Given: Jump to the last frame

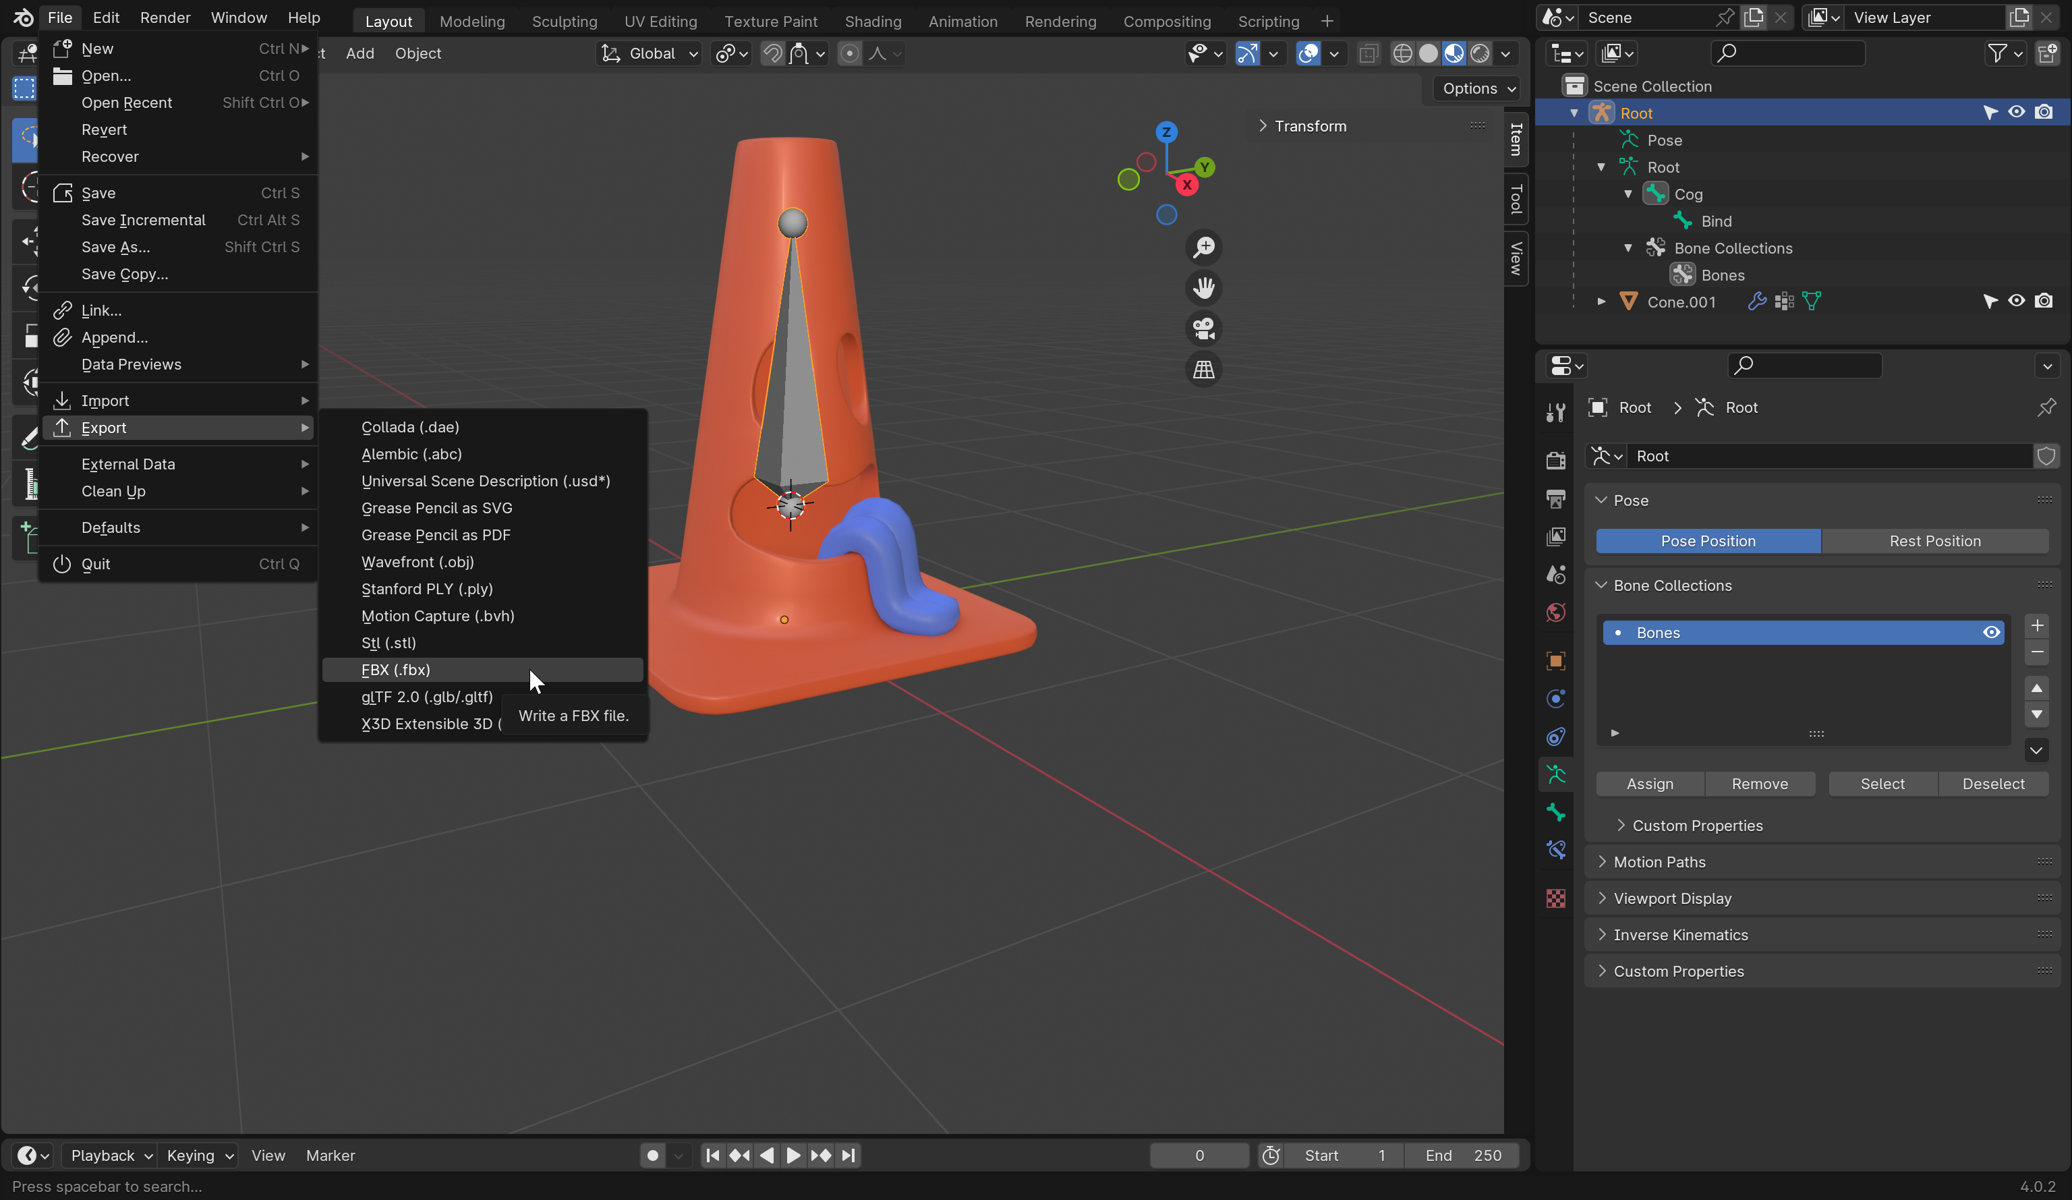Looking at the screenshot, I should (x=848, y=1155).
